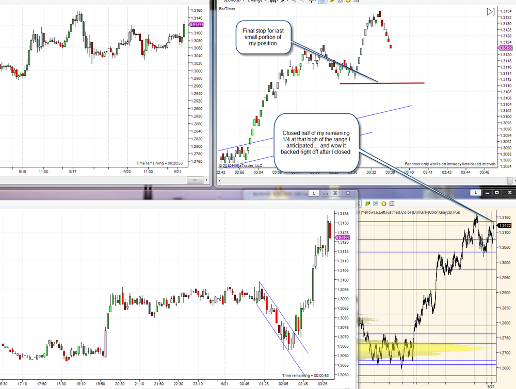Click '02:55' time label in top-right chart
The width and height of the screenshot is (516, 389).
239,172
